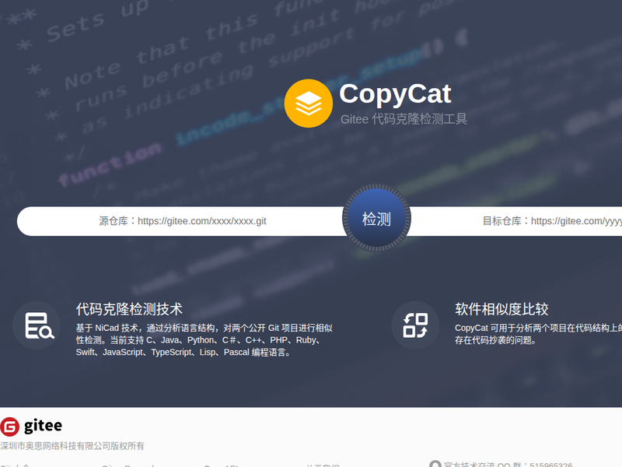Click the red Gitee G logo
The height and width of the screenshot is (467, 622).
(9, 427)
